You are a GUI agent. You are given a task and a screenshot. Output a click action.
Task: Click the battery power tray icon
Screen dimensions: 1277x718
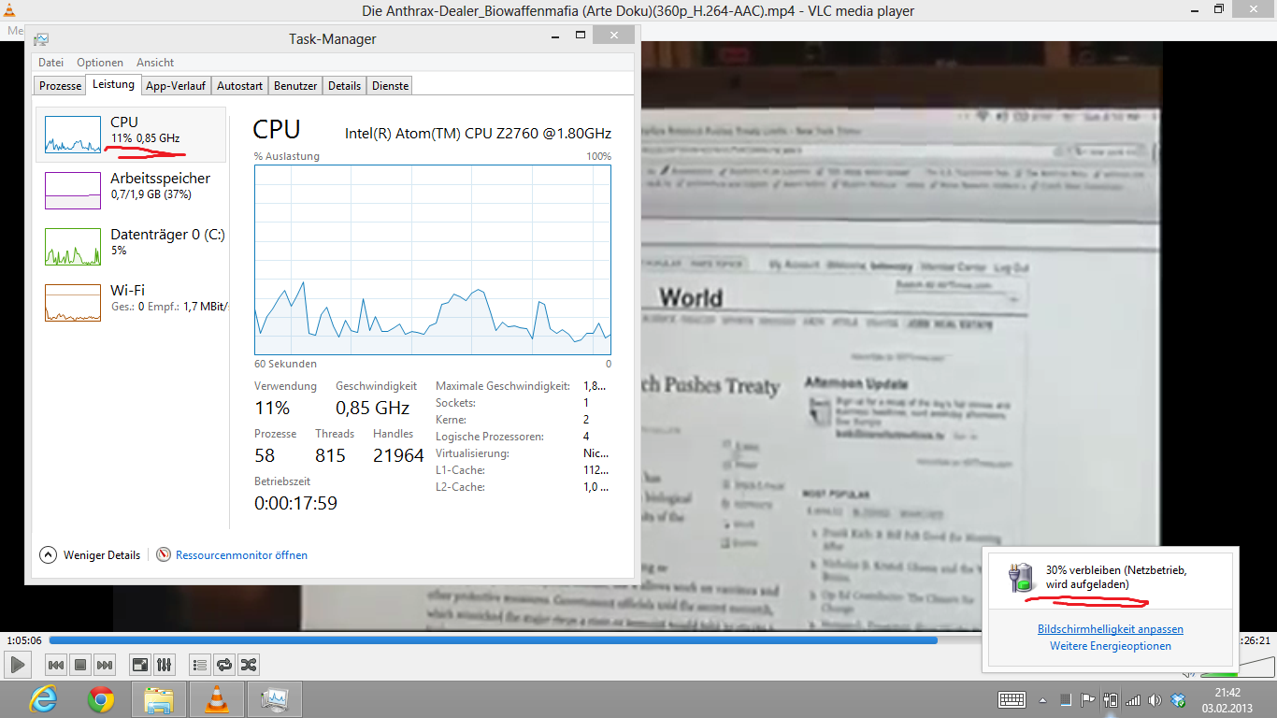point(1111,699)
